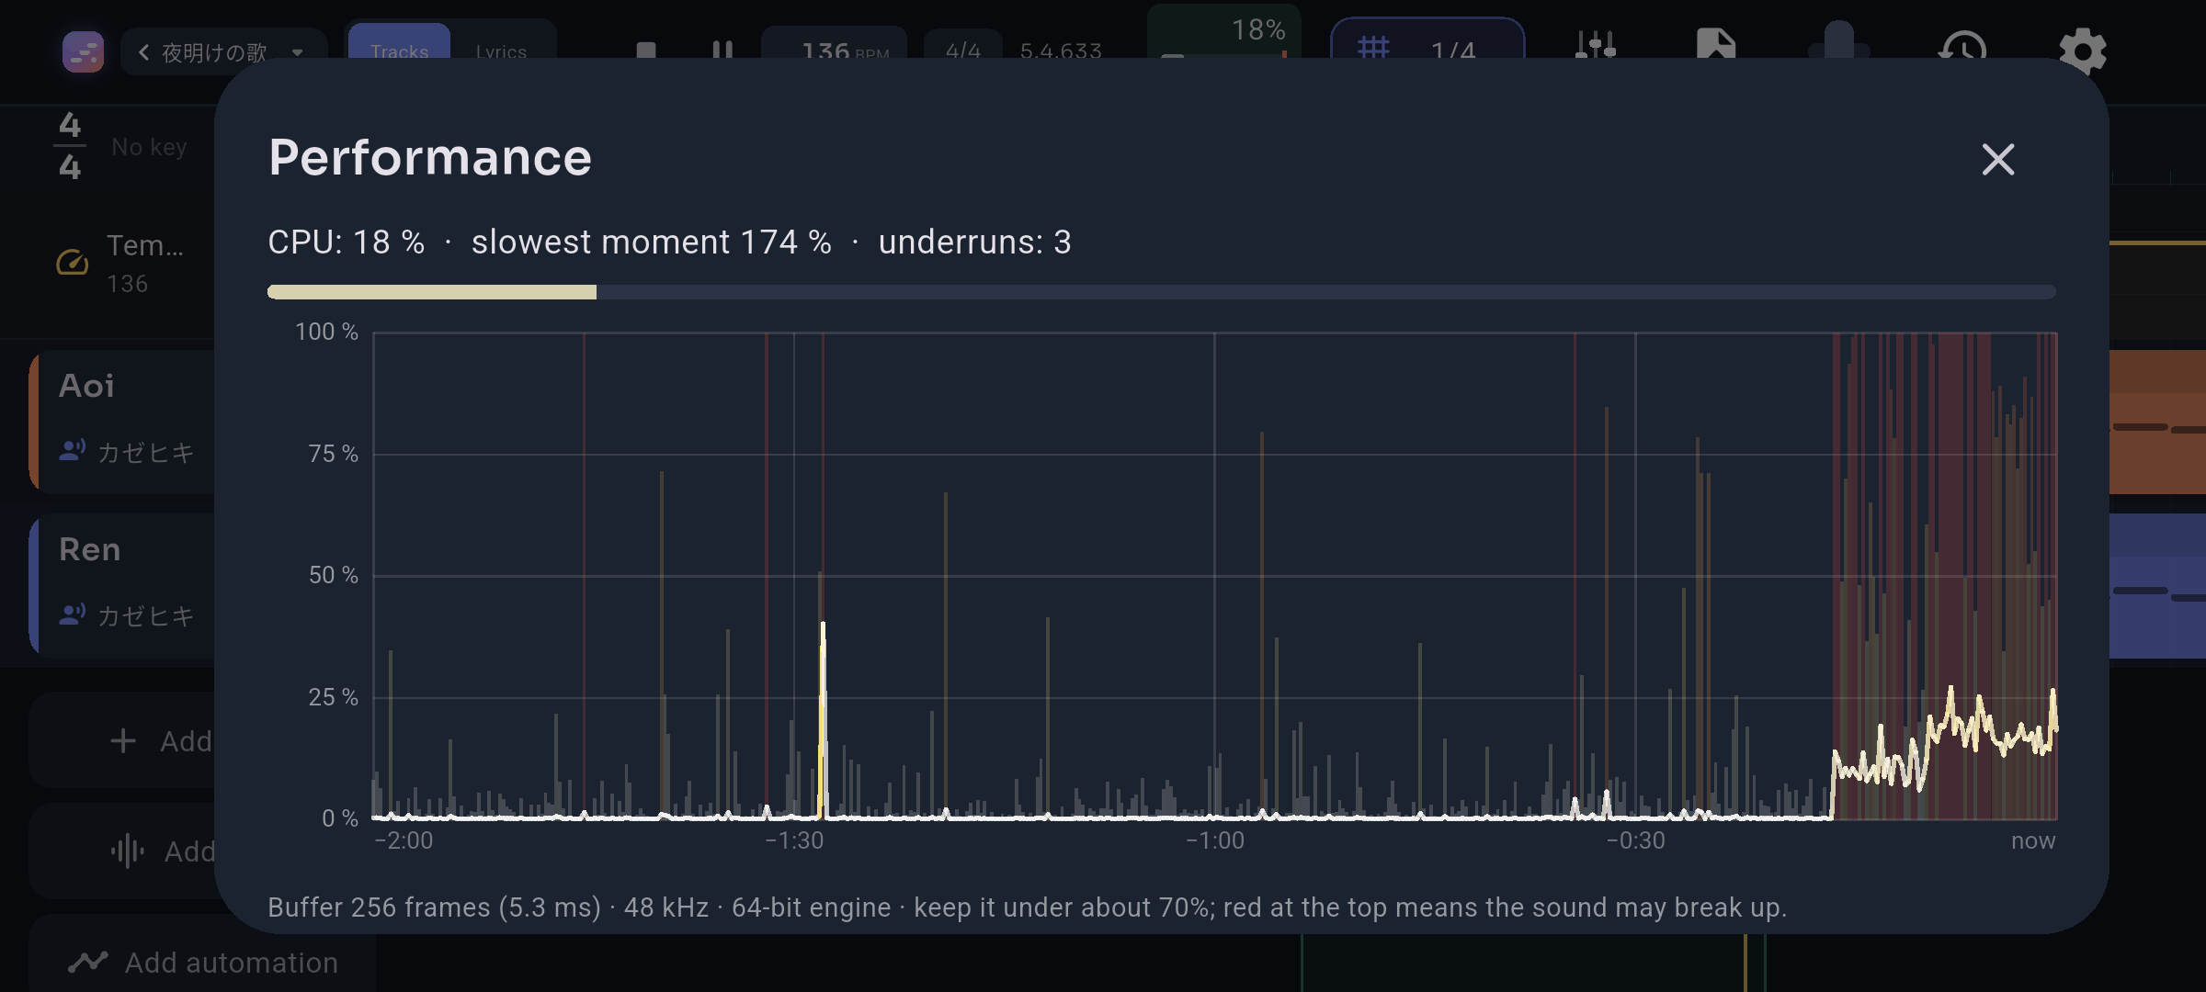This screenshot has height=992, width=2206.
Task: Open the mixer sliders icon
Action: click(x=1595, y=46)
